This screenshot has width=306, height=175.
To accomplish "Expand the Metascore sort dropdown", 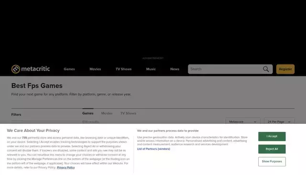I will [242, 121].
